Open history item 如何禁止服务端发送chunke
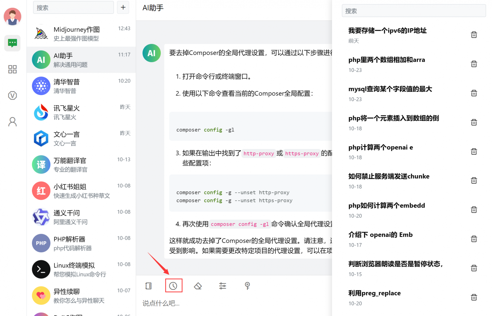Screen dimensions: 492x316 pos(389,176)
